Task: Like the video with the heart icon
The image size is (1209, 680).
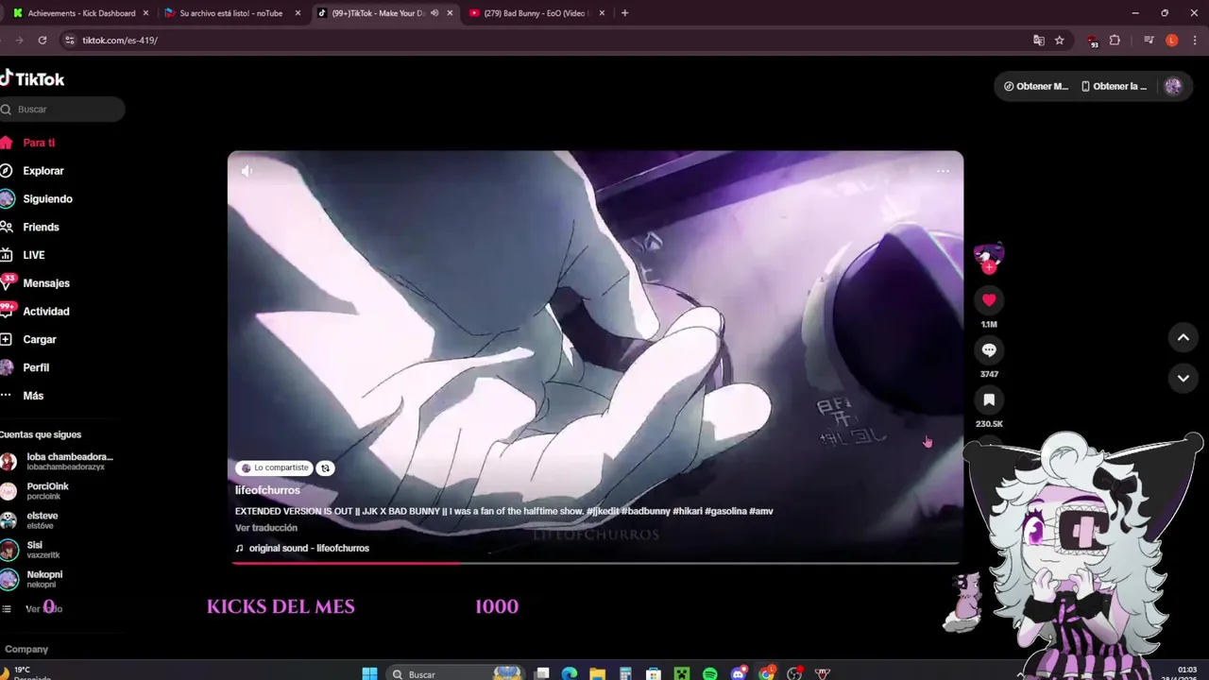Action: pos(989,300)
